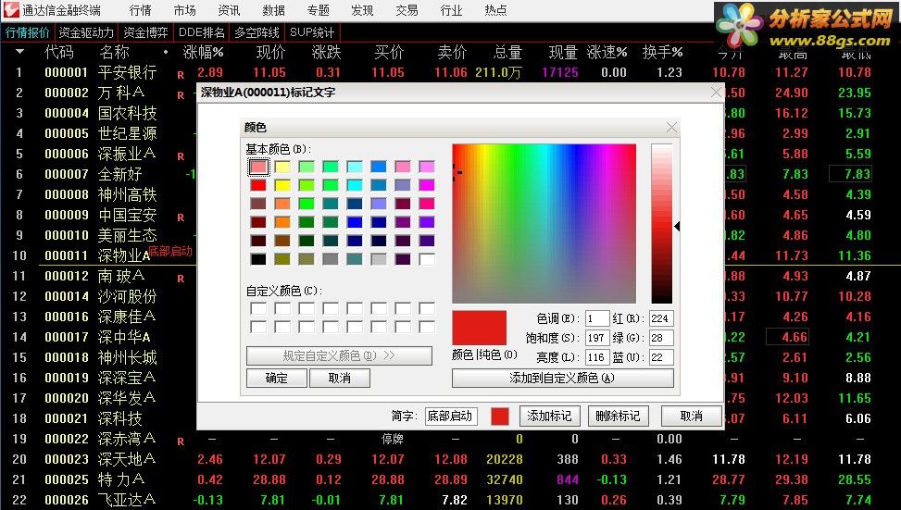Open the 热点 menu
This screenshot has width=901, height=510.
point(495,10)
